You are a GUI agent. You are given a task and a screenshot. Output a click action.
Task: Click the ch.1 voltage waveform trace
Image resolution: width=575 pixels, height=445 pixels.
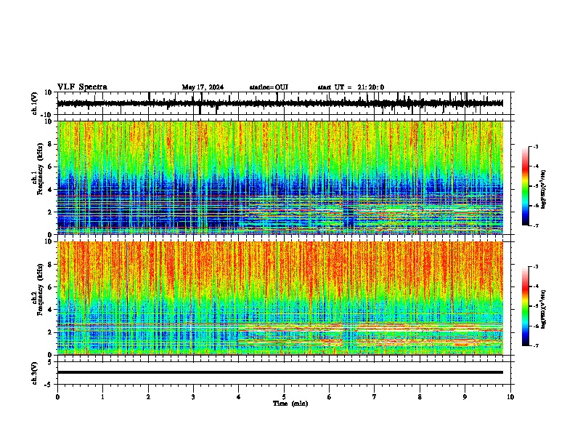280,103
